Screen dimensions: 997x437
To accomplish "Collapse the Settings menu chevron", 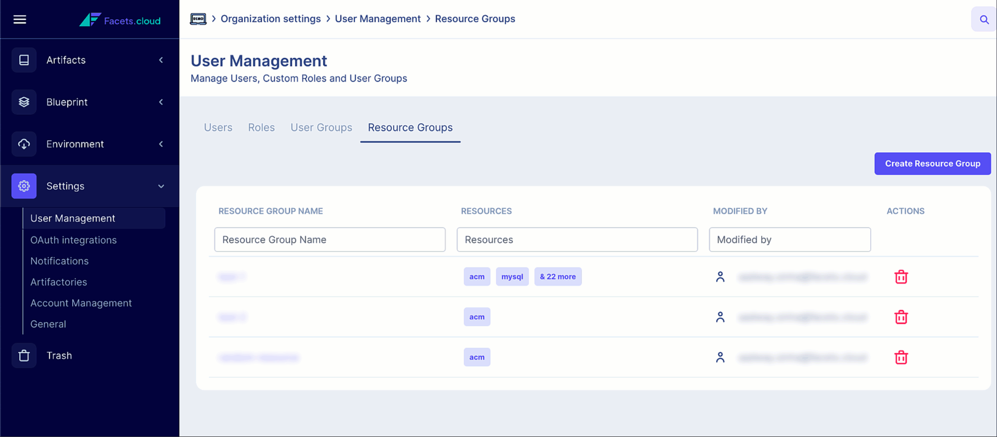I will pos(161,186).
